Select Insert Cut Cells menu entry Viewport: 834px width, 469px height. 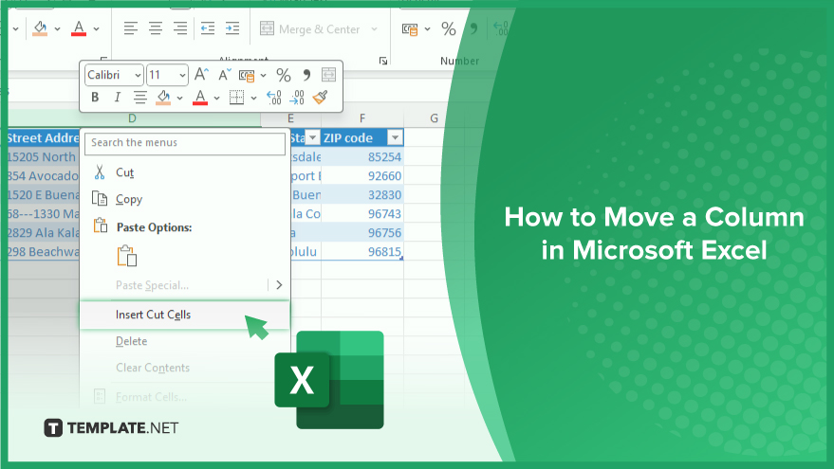pyautogui.click(x=184, y=315)
